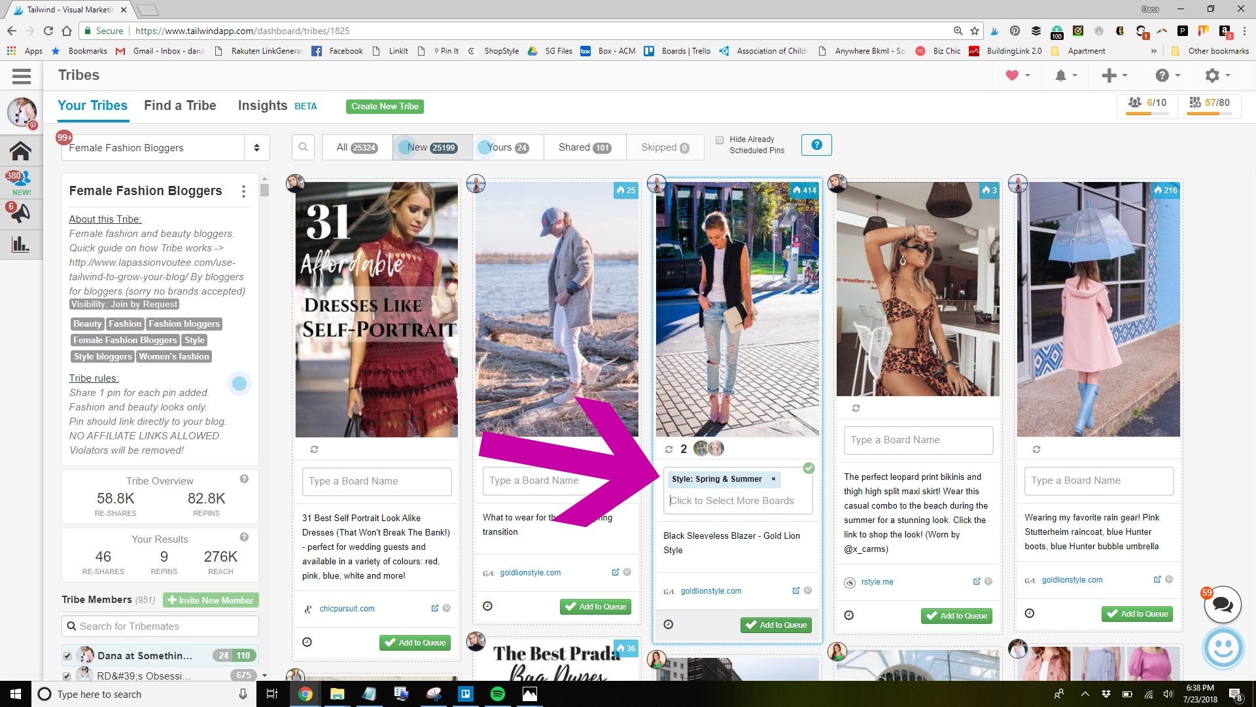
Task: Click the Tribe Overview help icon
Action: (244, 479)
